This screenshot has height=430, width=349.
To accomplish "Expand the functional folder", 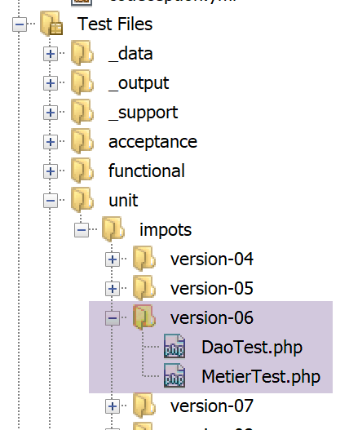I will coord(51,171).
